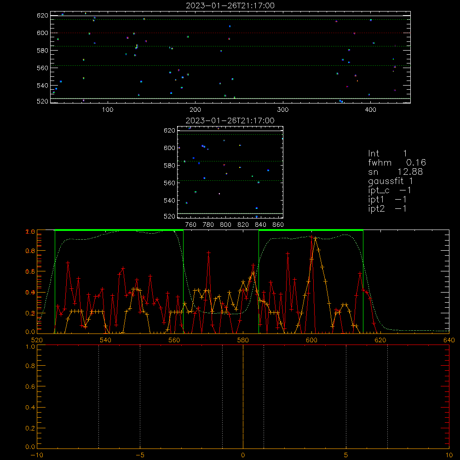This screenshot has width=460, height=460.
Task: Click y-axis label 0.2 on the empty bottom plot
Action: click(x=30, y=428)
